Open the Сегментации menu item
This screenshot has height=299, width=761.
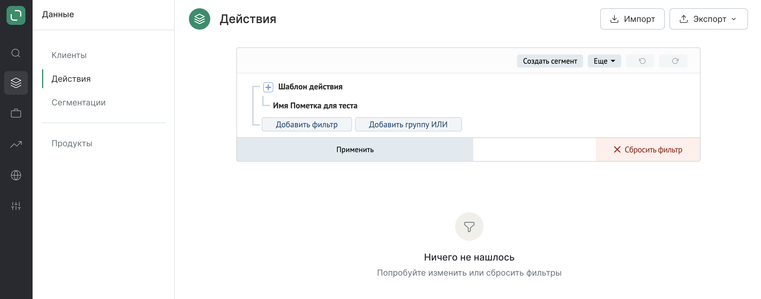tap(78, 102)
